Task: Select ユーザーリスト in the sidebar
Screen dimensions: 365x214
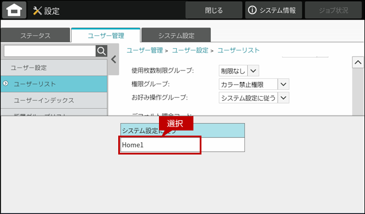Action: click(x=54, y=84)
